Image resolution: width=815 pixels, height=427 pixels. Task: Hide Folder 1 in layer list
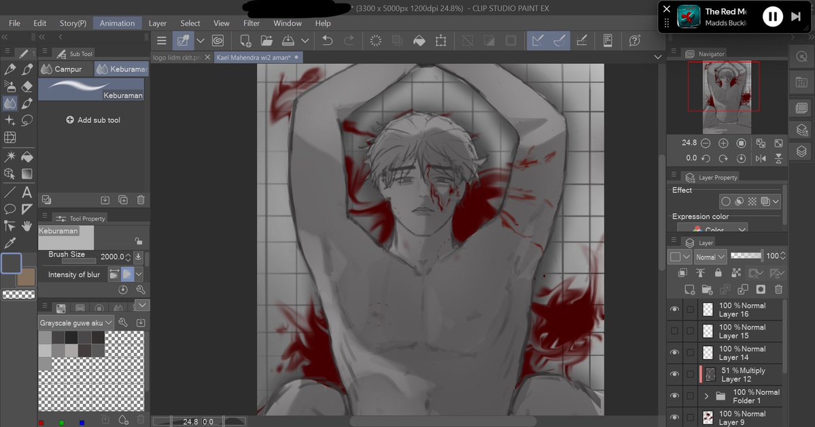point(674,396)
